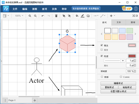
Task: Open the Page-1 tab
Action: (x=12, y=100)
